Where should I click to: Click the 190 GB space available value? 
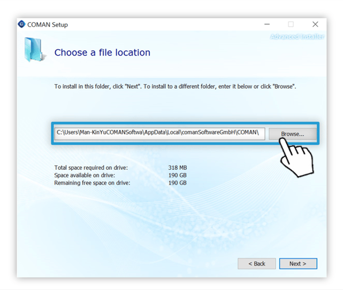(177, 175)
